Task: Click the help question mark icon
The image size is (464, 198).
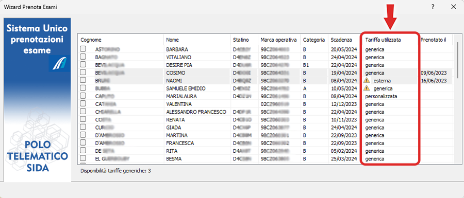Action: click(x=433, y=7)
